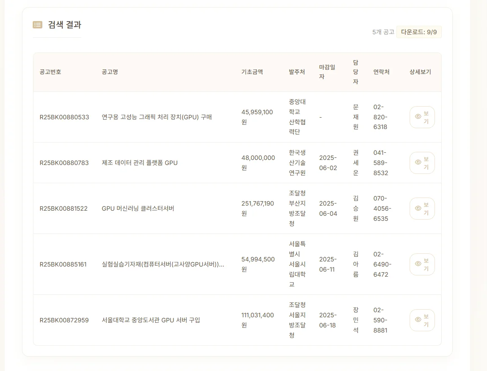Select notice number R25BK00872959
Viewport: 487px width, 371px height.
point(64,320)
